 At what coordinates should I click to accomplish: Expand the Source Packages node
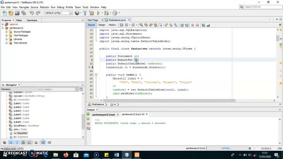pos(7,32)
